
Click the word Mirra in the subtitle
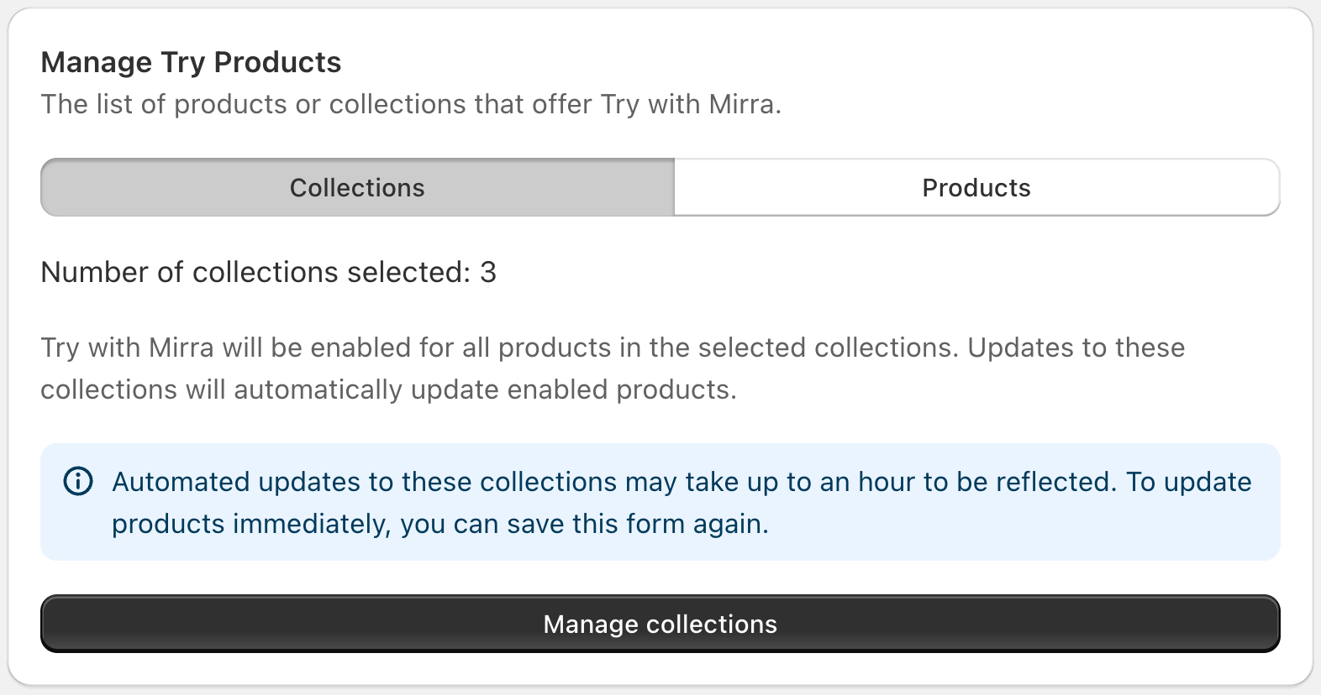[x=742, y=104]
